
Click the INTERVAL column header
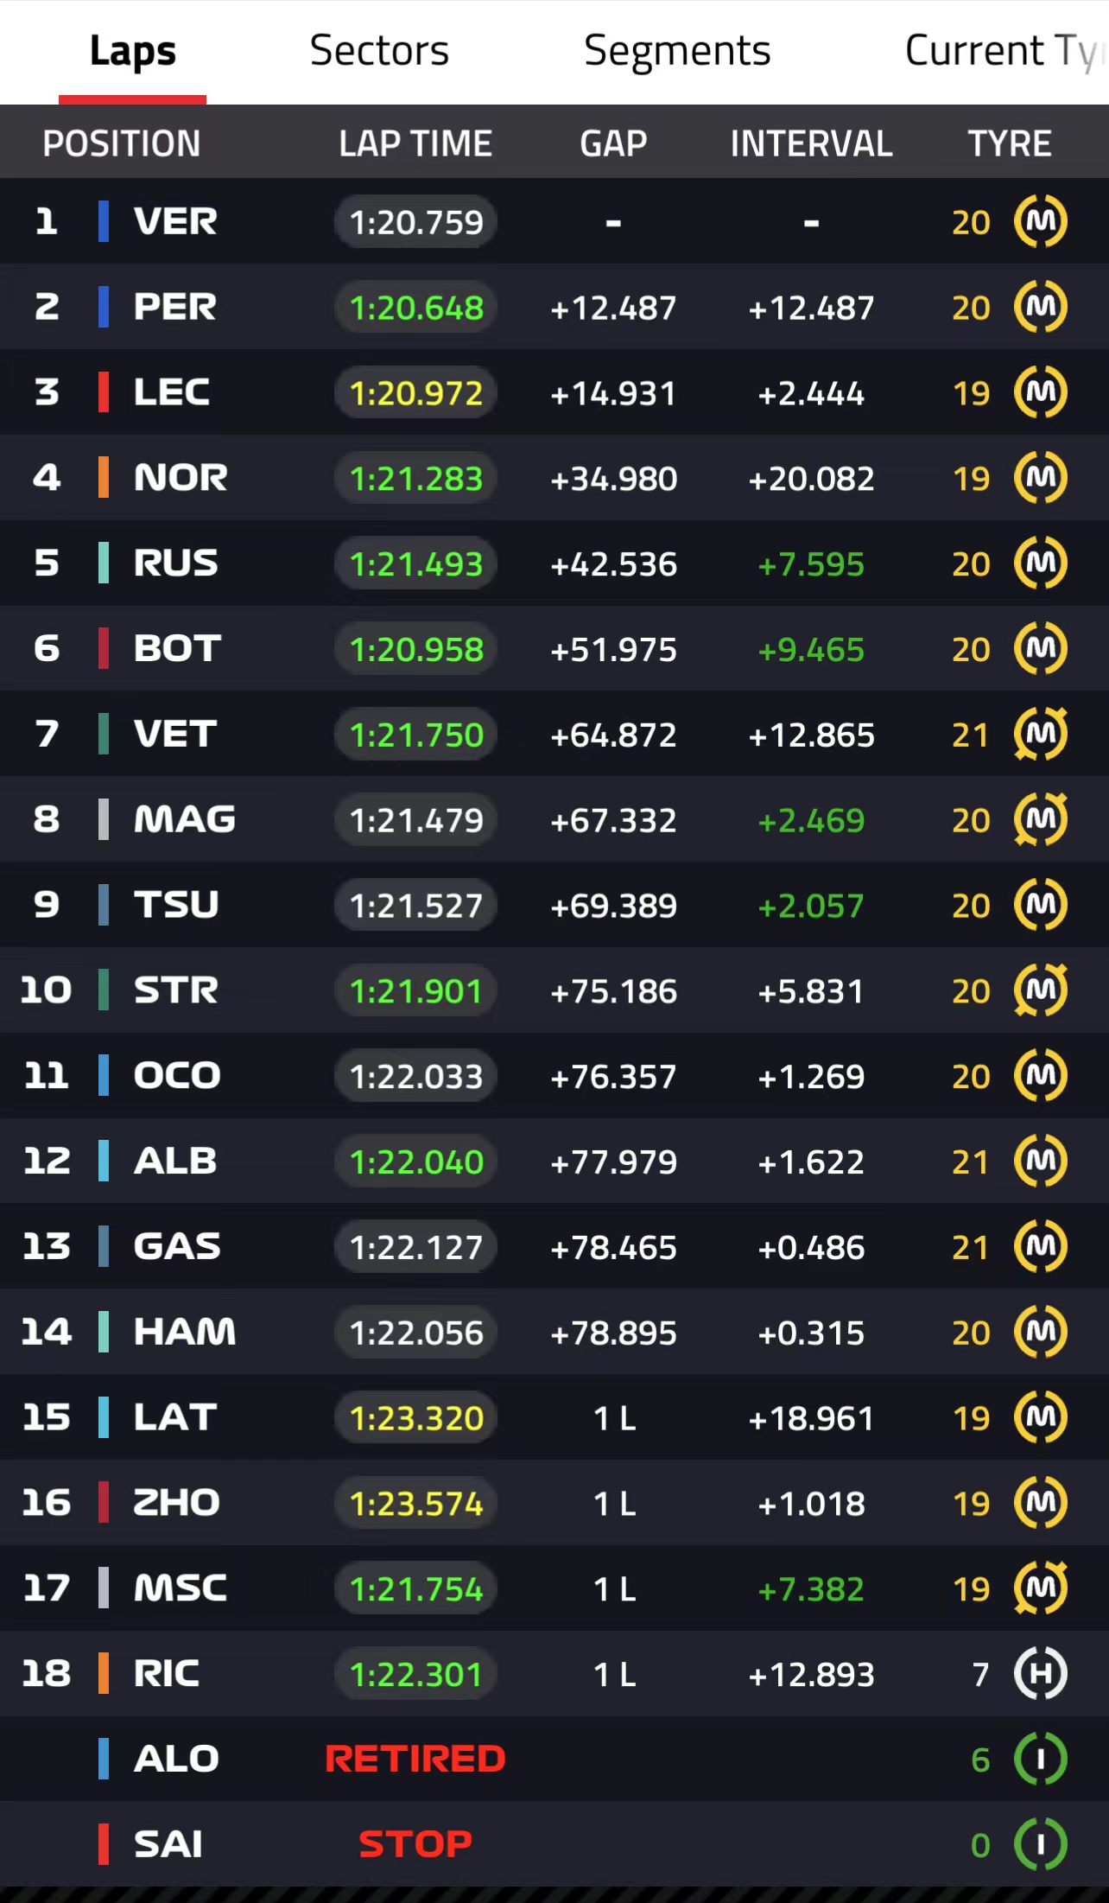click(811, 143)
